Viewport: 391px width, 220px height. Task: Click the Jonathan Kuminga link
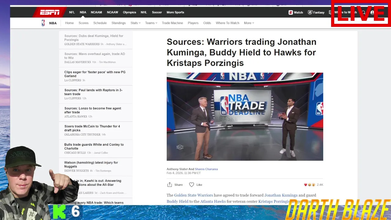coord(281,195)
